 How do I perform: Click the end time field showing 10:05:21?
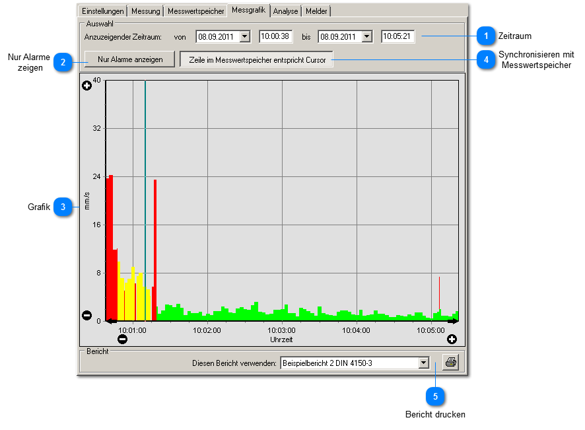point(398,37)
